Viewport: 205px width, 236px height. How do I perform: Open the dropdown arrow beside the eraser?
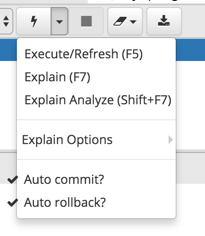133,22
